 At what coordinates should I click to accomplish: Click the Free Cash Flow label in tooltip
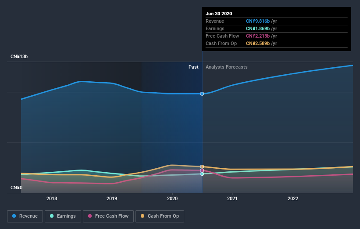click(222, 36)
